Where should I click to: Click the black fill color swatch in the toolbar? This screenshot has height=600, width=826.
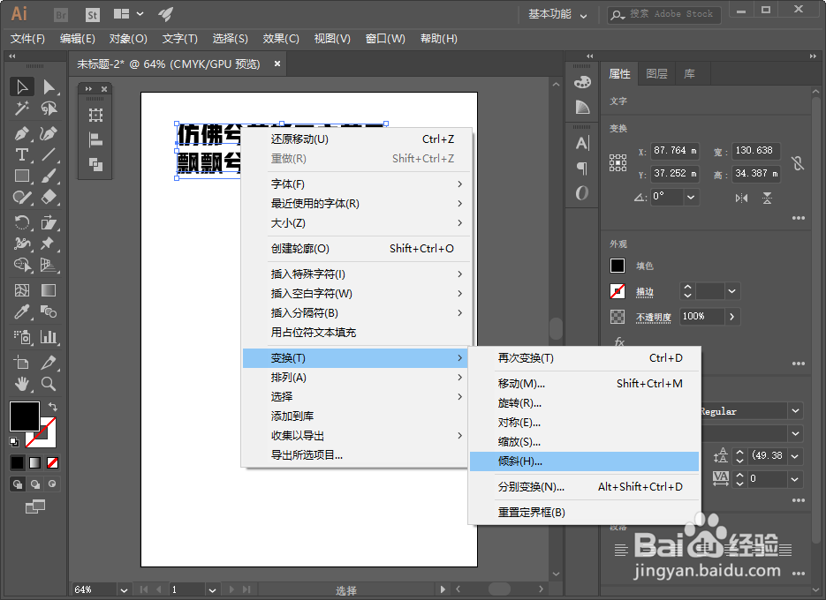24,415
